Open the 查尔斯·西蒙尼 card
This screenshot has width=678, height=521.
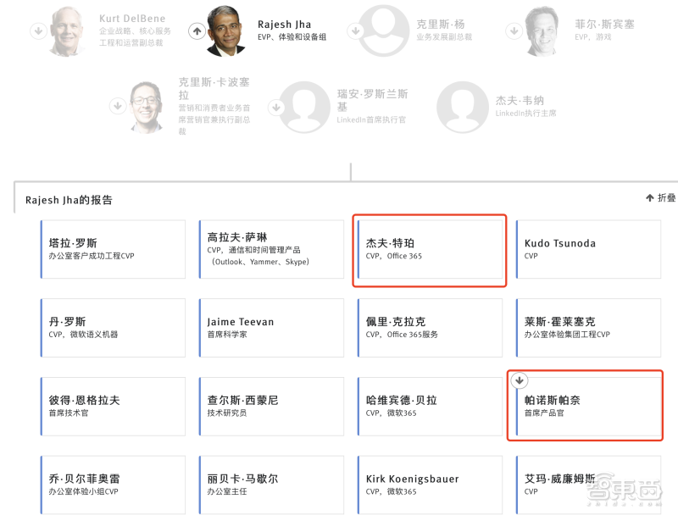[271, 407]
